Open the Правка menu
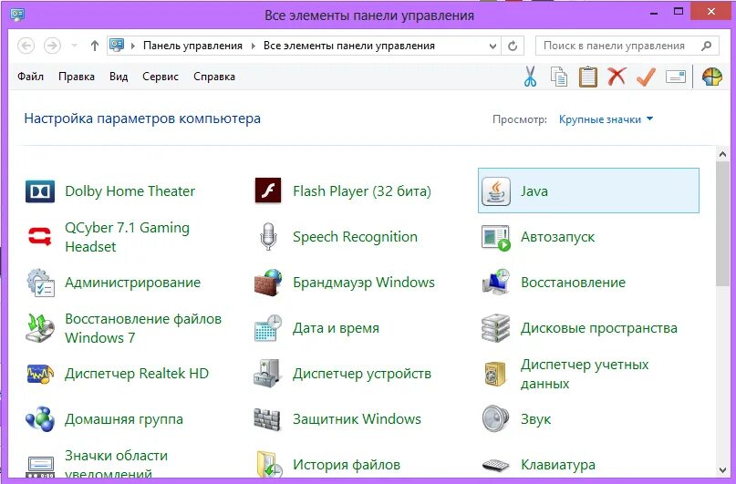 (x=77, y=77)
